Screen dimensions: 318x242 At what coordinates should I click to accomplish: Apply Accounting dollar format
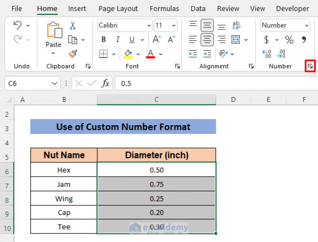pos(266,40)
